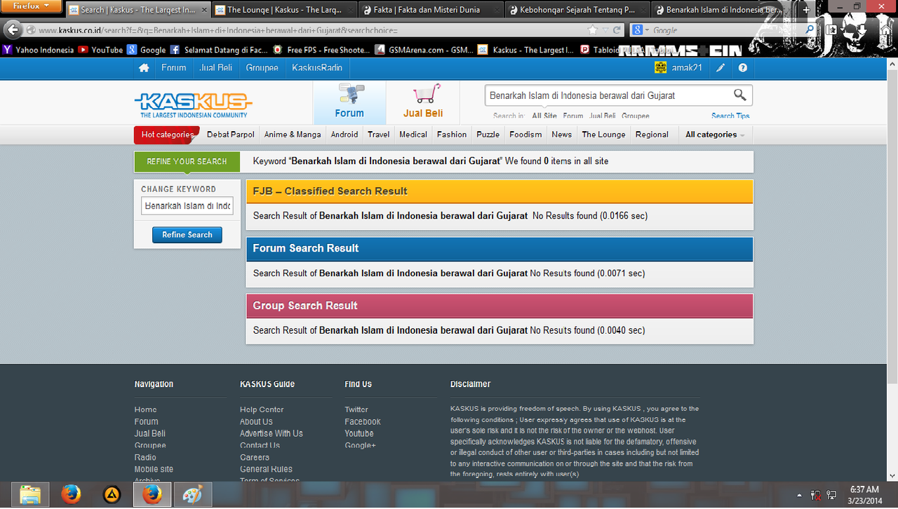Open Travel category
This screenshot has width=898, height=509.
point(379,135)
